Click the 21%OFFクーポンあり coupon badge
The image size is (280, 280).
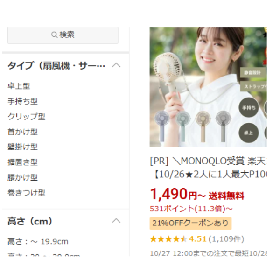(x=190, y=223)
